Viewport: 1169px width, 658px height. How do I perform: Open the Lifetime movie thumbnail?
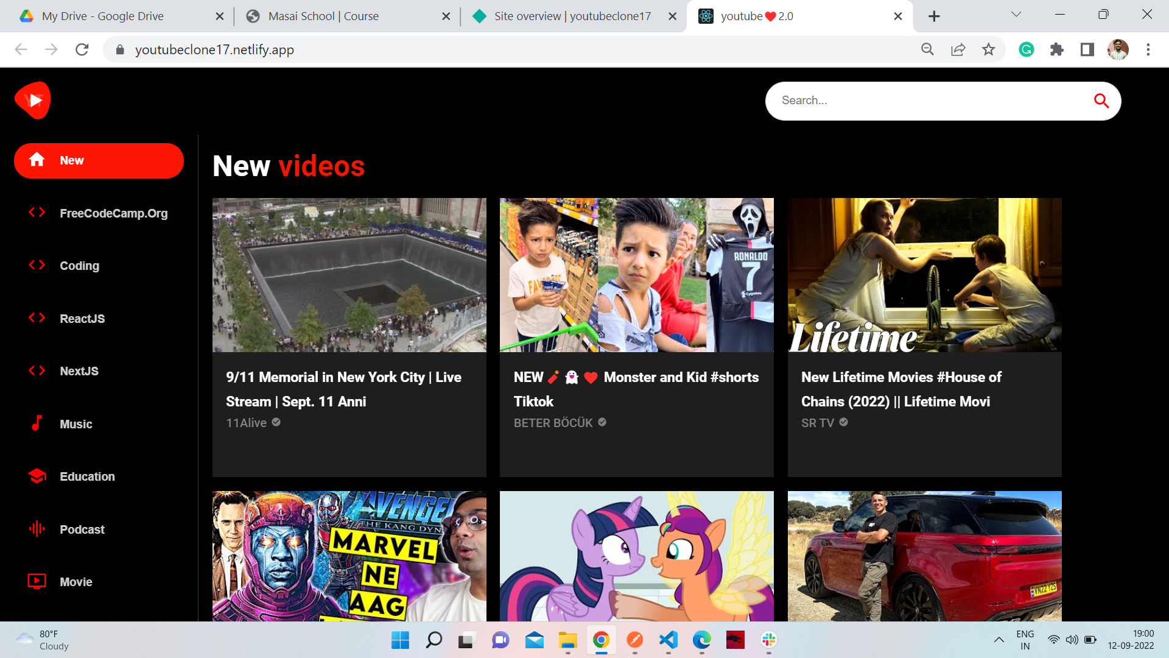click(925, 275)
